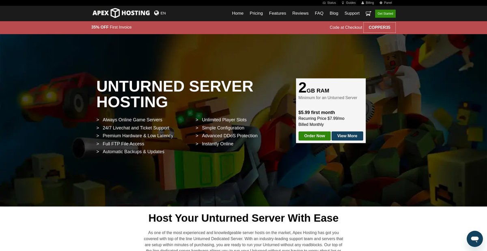
Task: Click Unlimited Player Slots item
Action: point(224,120)
